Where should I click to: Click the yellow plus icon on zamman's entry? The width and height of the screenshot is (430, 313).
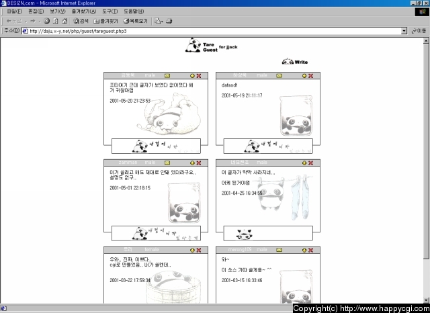pos(192,163)
